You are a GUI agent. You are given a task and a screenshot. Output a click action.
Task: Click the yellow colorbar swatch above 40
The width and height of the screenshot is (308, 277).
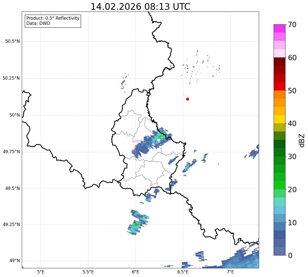point(279,119)
